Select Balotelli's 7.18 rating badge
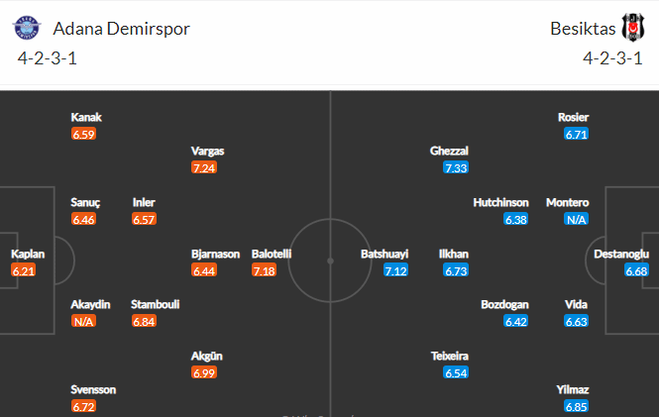 (264, 270)
